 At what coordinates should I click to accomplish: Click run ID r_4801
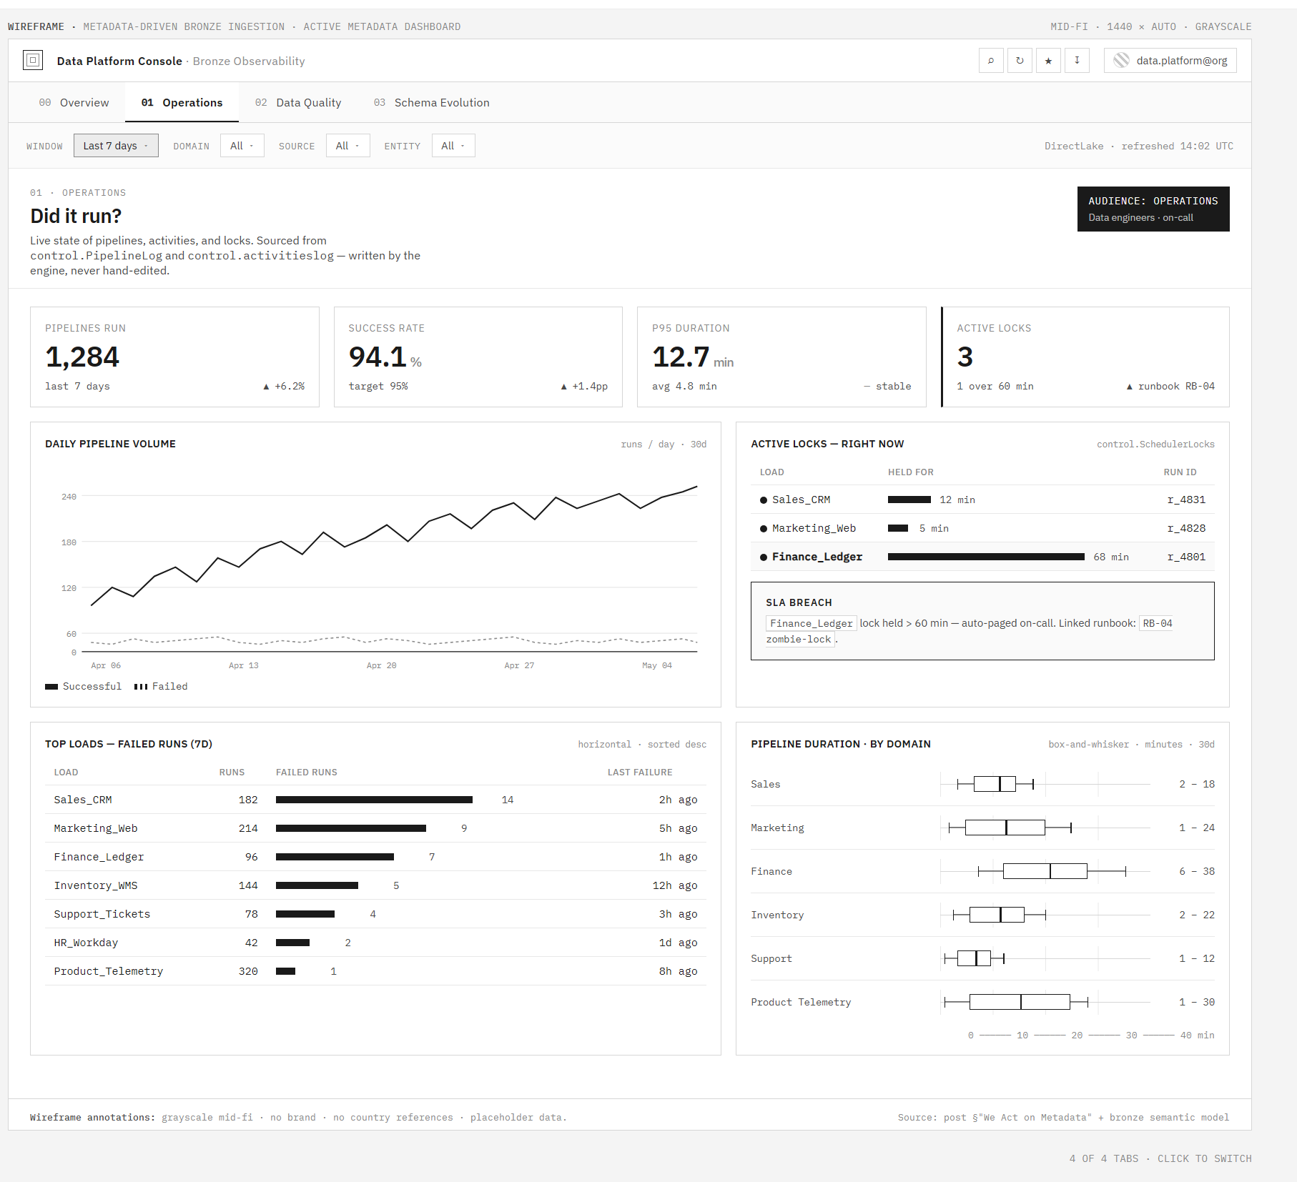click(x=1186, y=557)
